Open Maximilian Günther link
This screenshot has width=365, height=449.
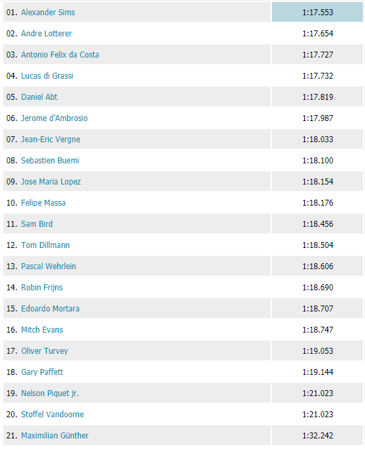tap(55, 436)
